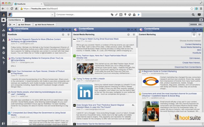Viewport: 204px width, 127px height.
Task: Click the attachment paperclip icon
Action: (x=116, y=15)
